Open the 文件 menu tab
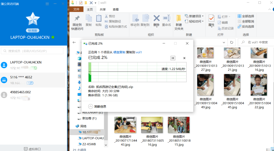 pos(76,9)
